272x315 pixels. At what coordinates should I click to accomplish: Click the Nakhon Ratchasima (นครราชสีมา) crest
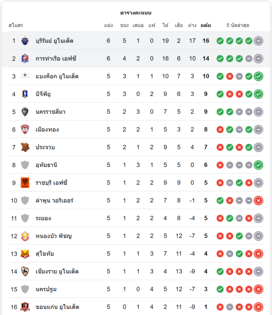tap(25, 112)
